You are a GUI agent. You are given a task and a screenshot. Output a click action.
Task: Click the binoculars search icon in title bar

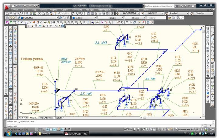pos(176,6)
